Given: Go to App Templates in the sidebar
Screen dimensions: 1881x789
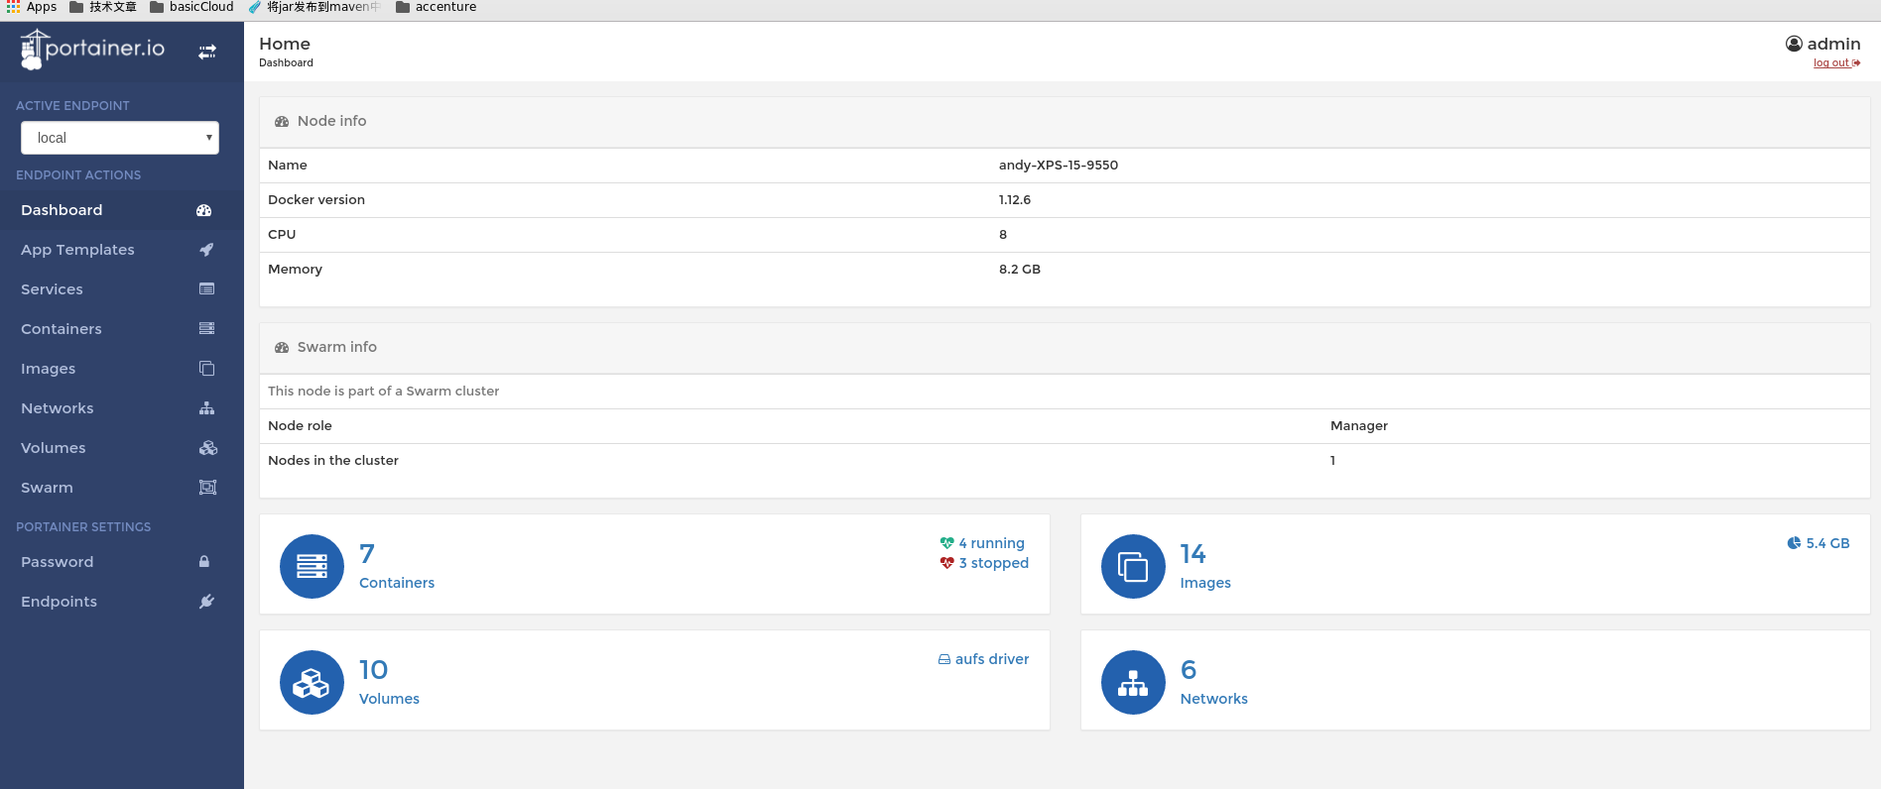Looking at the screenshot, I should pyautogui.click(x=77, y=250).
